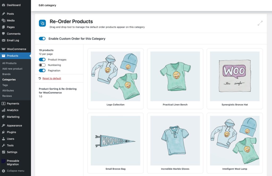Open the Payments icon in sidebar
272x176 pixels.
click(x=4, y=103)
